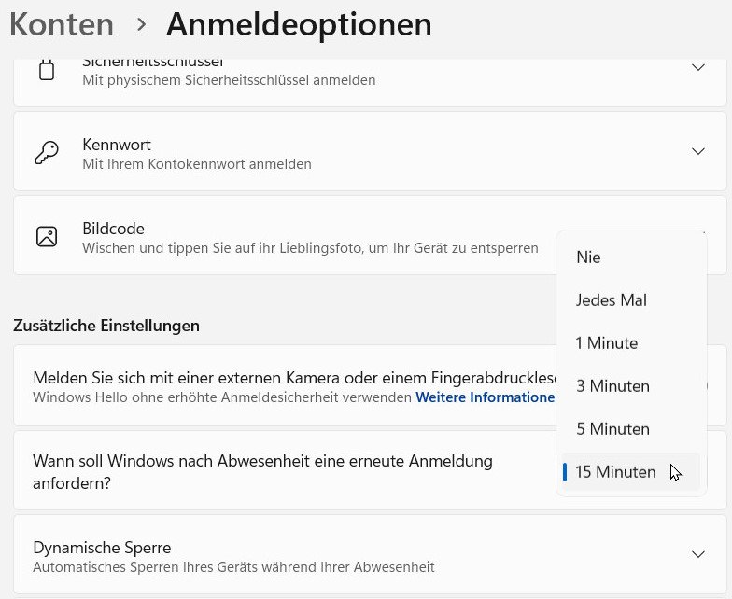732x599 pixels.
Task: Select the '15 Minuten' option
Action: (615, 472)
